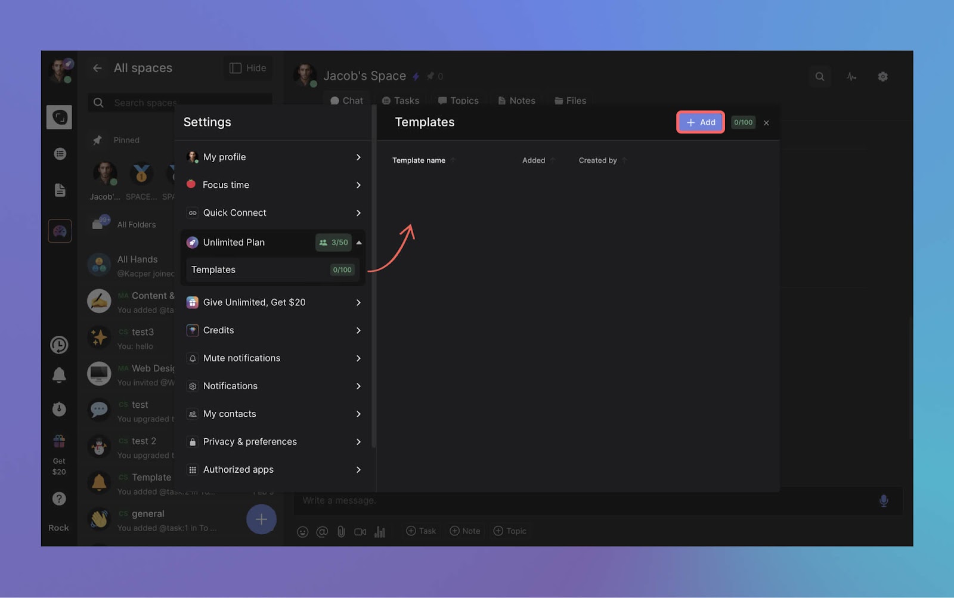Screen dimensions: 954x598
Task: Open Mute notifications settings
Action: tap(273, 358)
